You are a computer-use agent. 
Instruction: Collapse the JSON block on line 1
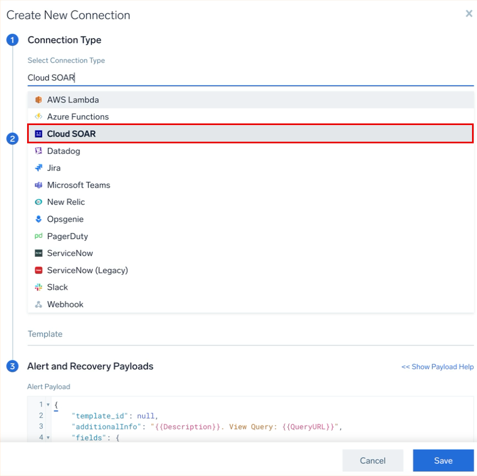48,405
